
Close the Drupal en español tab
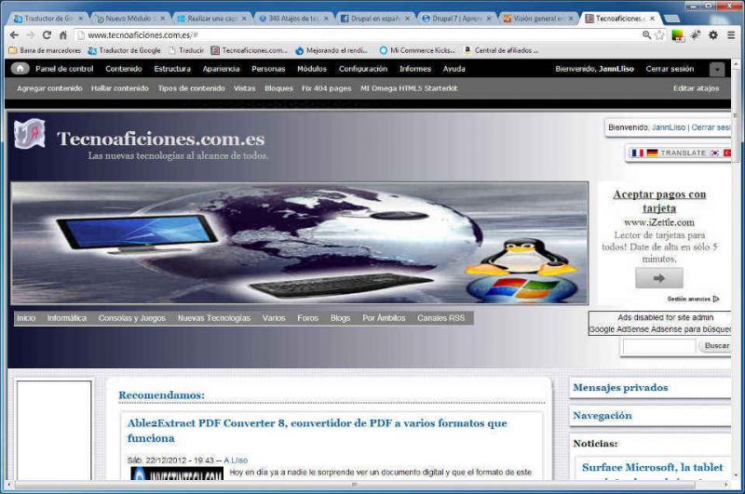407,19
